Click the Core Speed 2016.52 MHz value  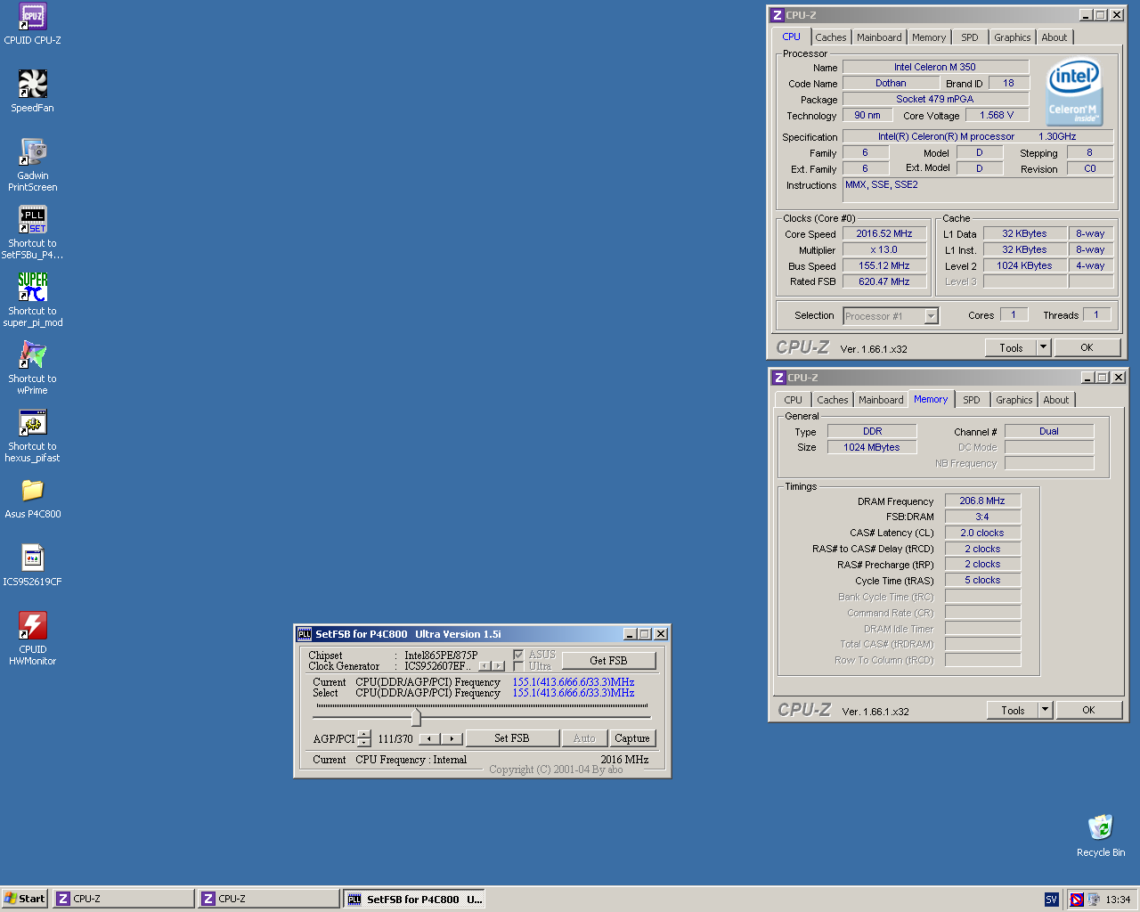coord(884,234)
